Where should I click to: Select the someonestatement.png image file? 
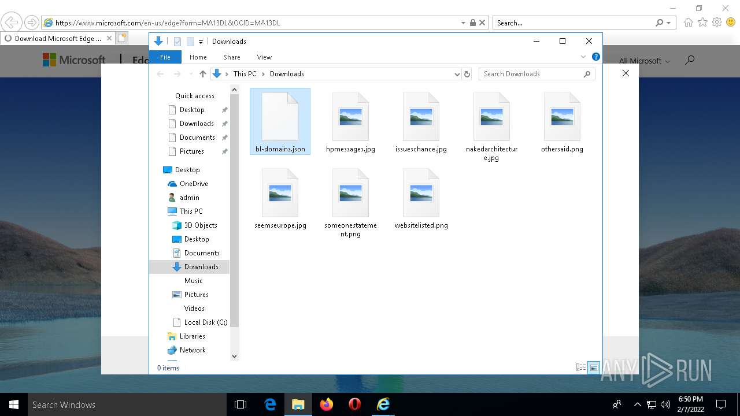(x=350, y=202)
